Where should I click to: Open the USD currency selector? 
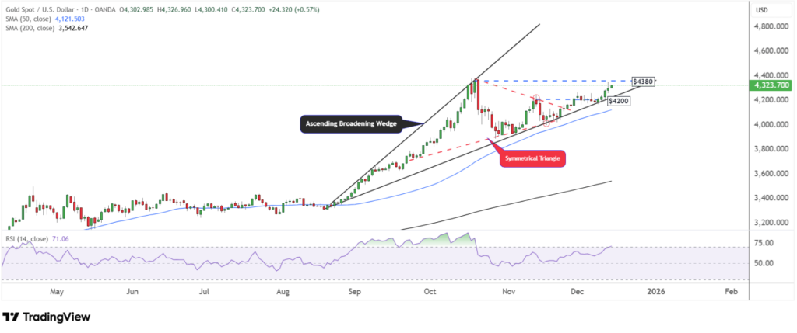tap(764, 10)
